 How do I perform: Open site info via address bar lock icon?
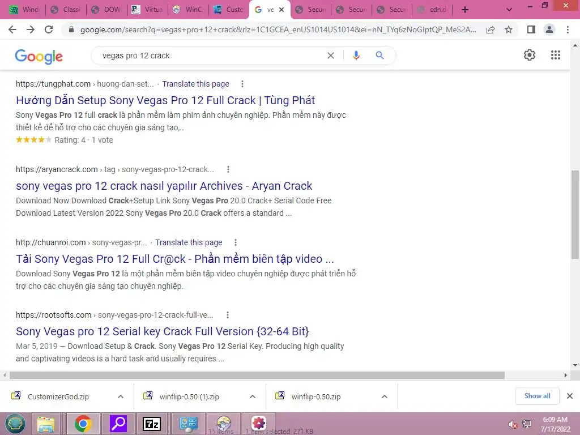click(x=71, y=29)
